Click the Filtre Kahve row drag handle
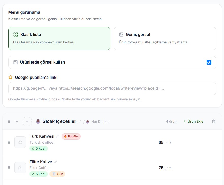The image size is (224, 185). pyautogui.click(x=9, y=168)
